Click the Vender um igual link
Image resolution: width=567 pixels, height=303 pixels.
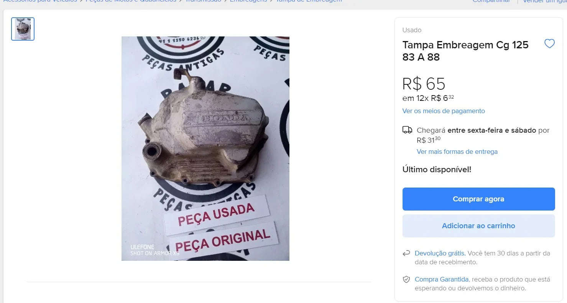click(545, 2)
